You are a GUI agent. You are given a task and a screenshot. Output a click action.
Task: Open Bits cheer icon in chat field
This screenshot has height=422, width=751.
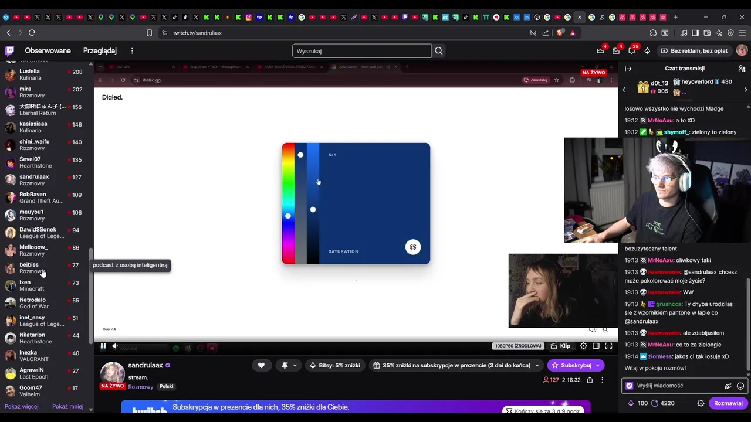point(728,386)
